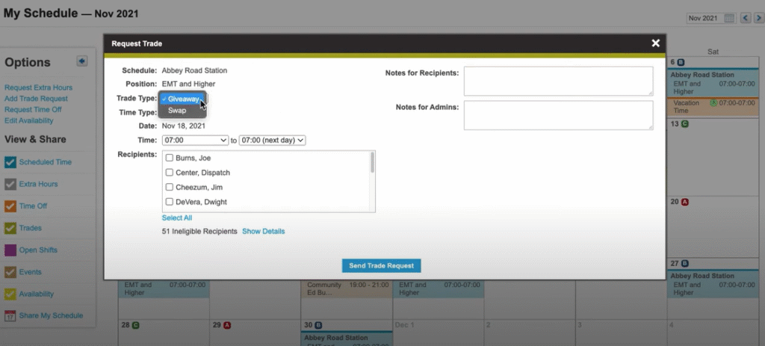Toggle Scheduled Time checkbox

point(10,162)
